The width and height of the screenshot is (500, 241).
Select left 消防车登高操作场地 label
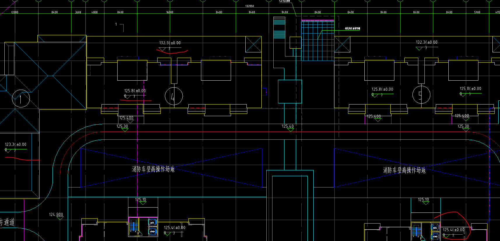coord(153,169)
